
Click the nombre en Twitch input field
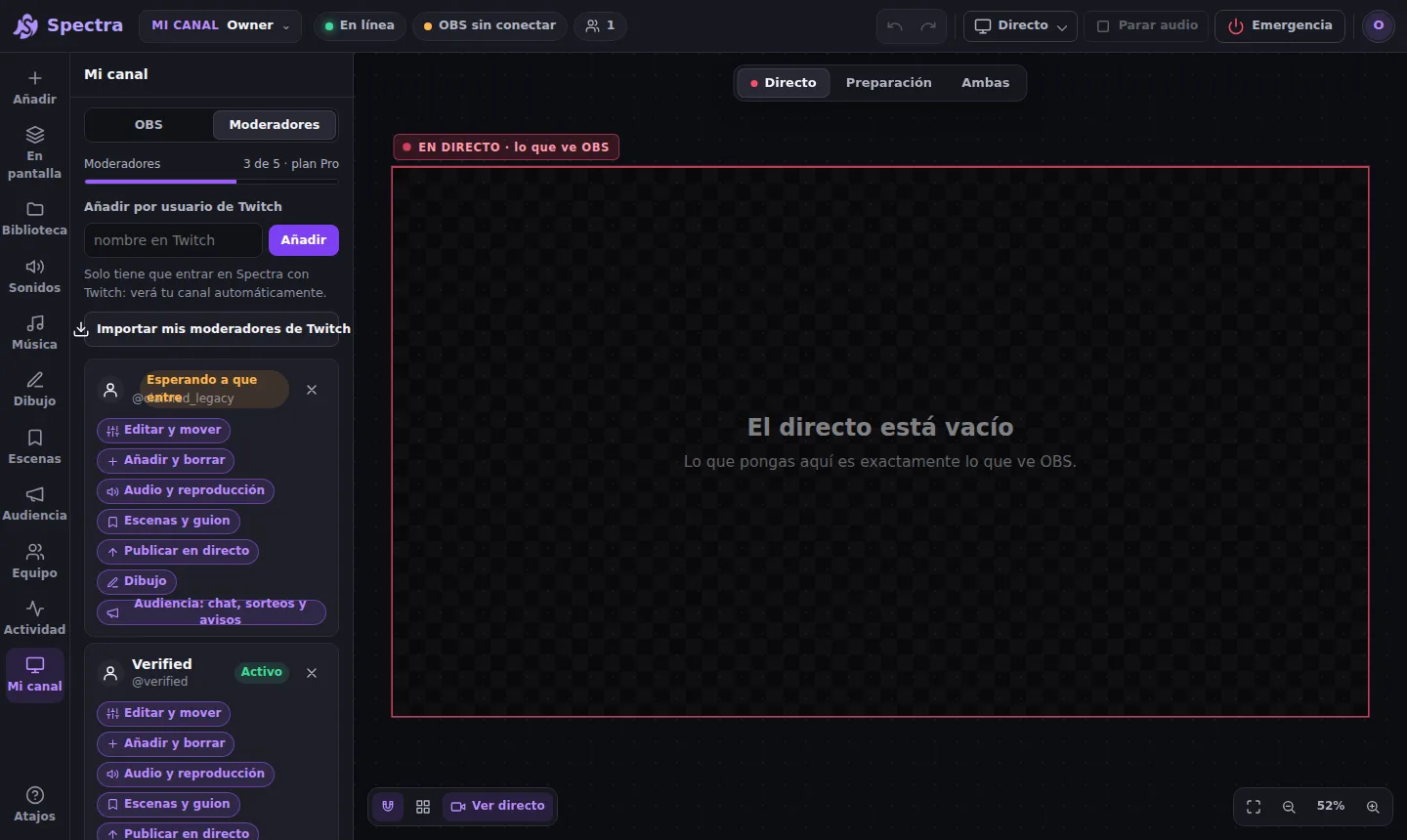point(173,240)
